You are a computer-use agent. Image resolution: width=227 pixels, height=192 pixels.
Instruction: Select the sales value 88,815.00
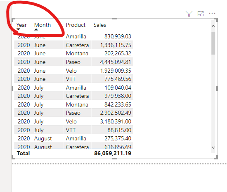point(119,130)
